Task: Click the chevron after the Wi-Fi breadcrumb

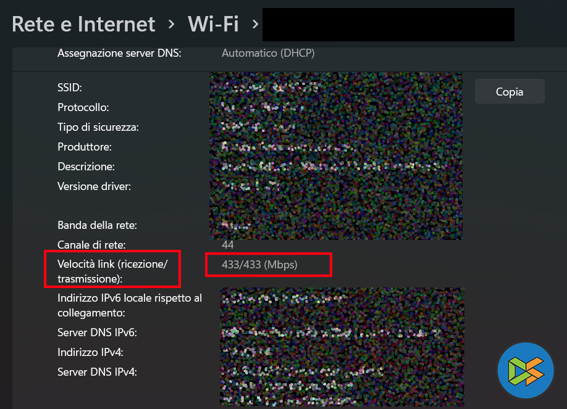Action: pyautogui.click(x=254, y=25)
